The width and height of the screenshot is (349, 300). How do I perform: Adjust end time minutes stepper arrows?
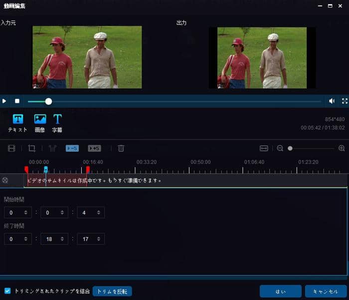62,239
